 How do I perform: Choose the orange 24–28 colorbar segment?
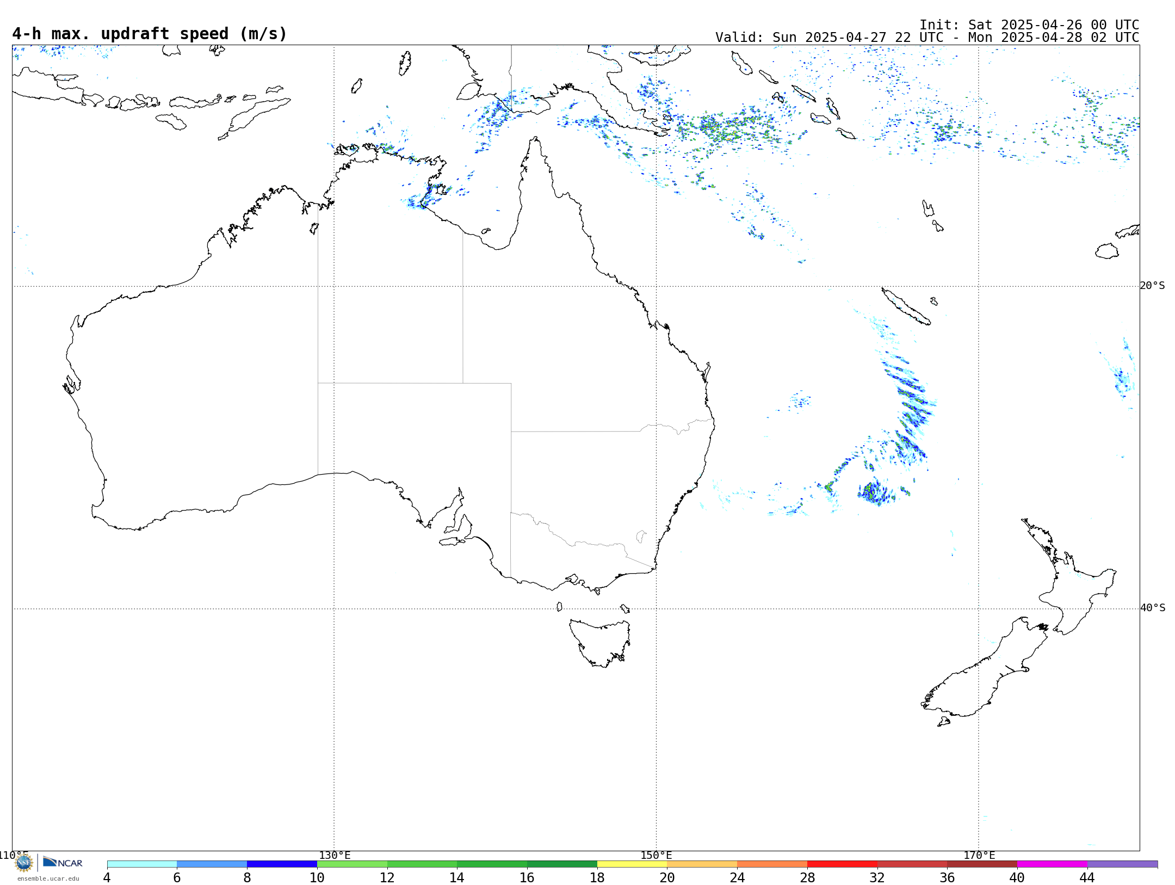[772, 864]
